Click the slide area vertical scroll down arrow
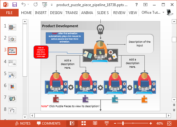 click(x=174, y=100)
